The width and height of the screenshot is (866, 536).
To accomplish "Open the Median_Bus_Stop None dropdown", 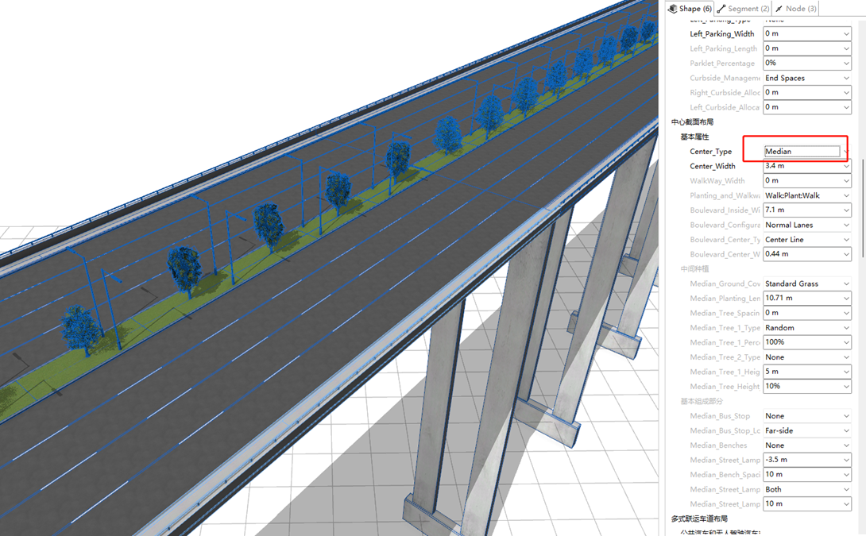I will [807, 415].
